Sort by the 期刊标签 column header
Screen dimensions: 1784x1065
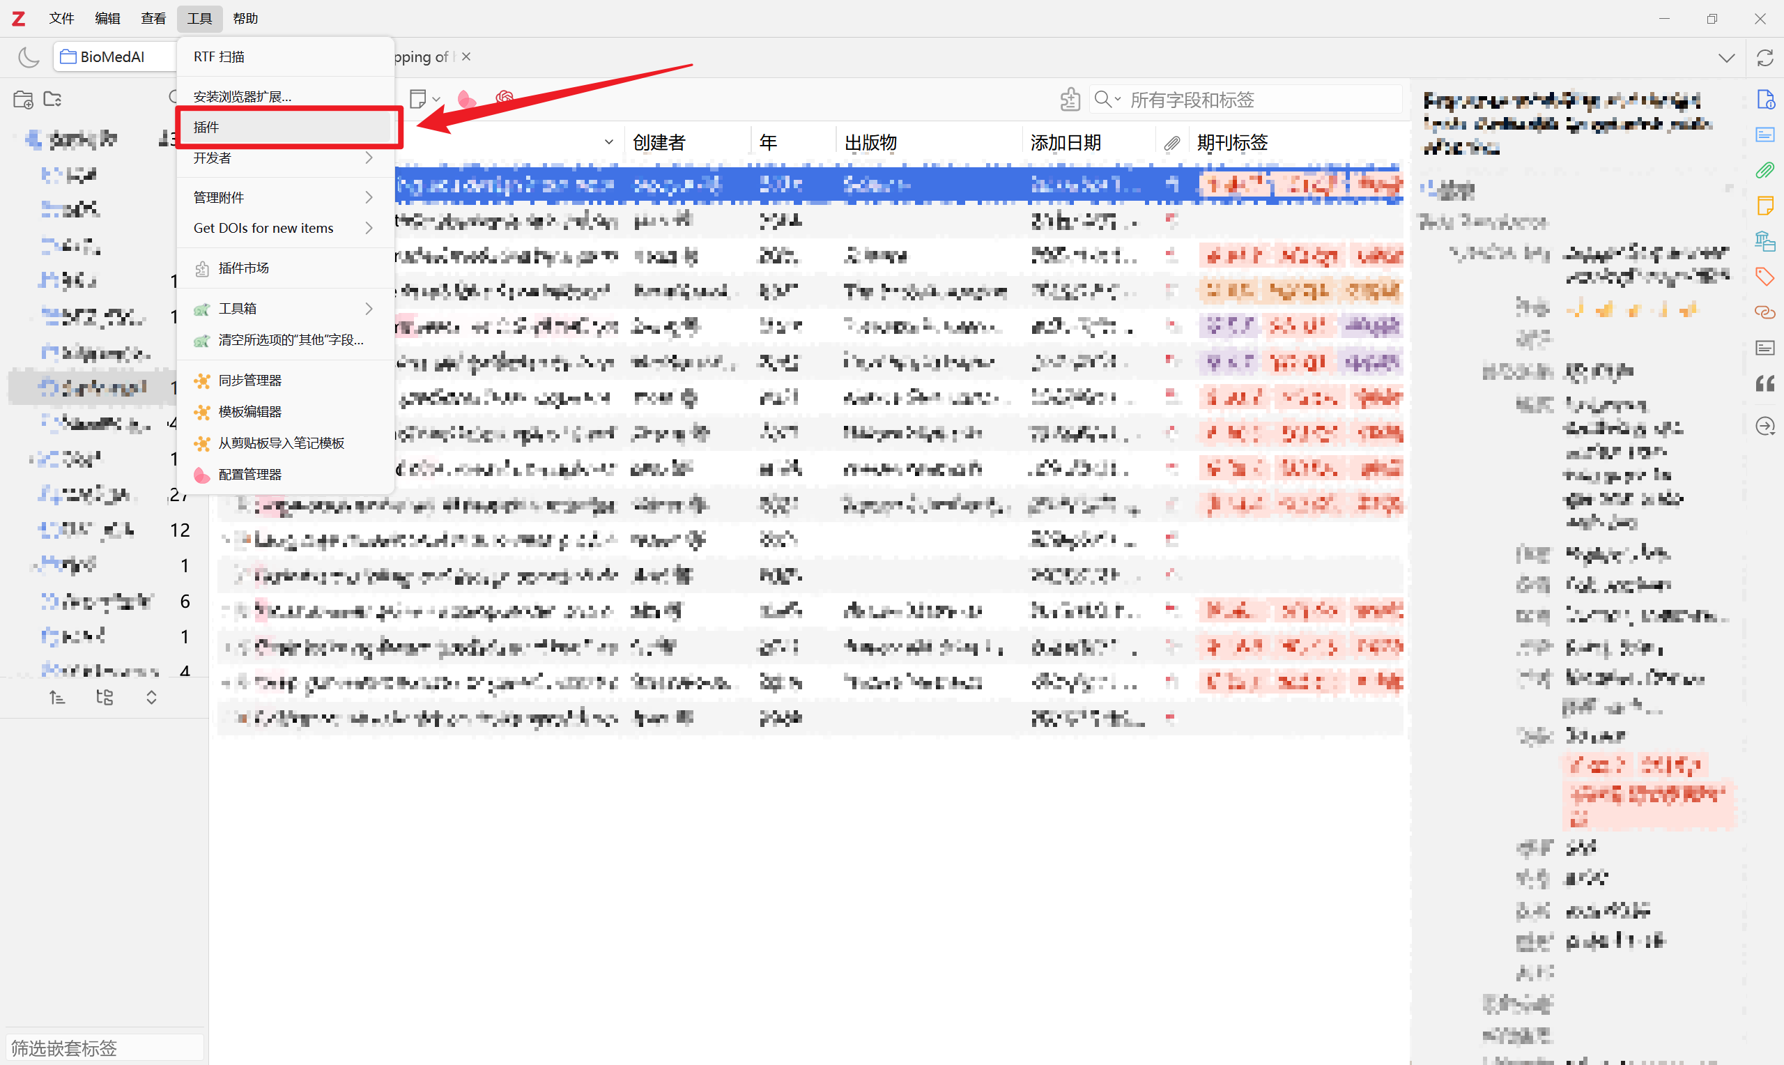point(1231,143)
